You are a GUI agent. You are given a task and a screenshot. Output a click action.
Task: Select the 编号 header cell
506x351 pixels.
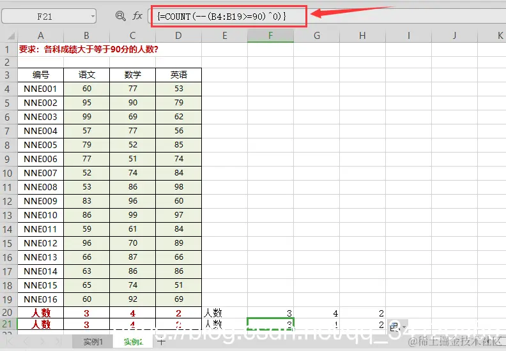coord(41,75)
